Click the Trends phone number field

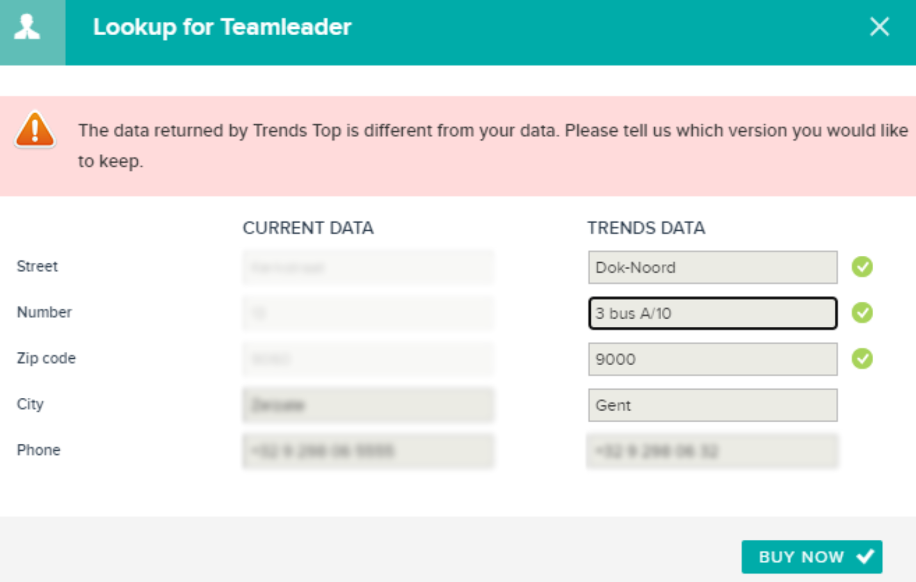point(712,452)
